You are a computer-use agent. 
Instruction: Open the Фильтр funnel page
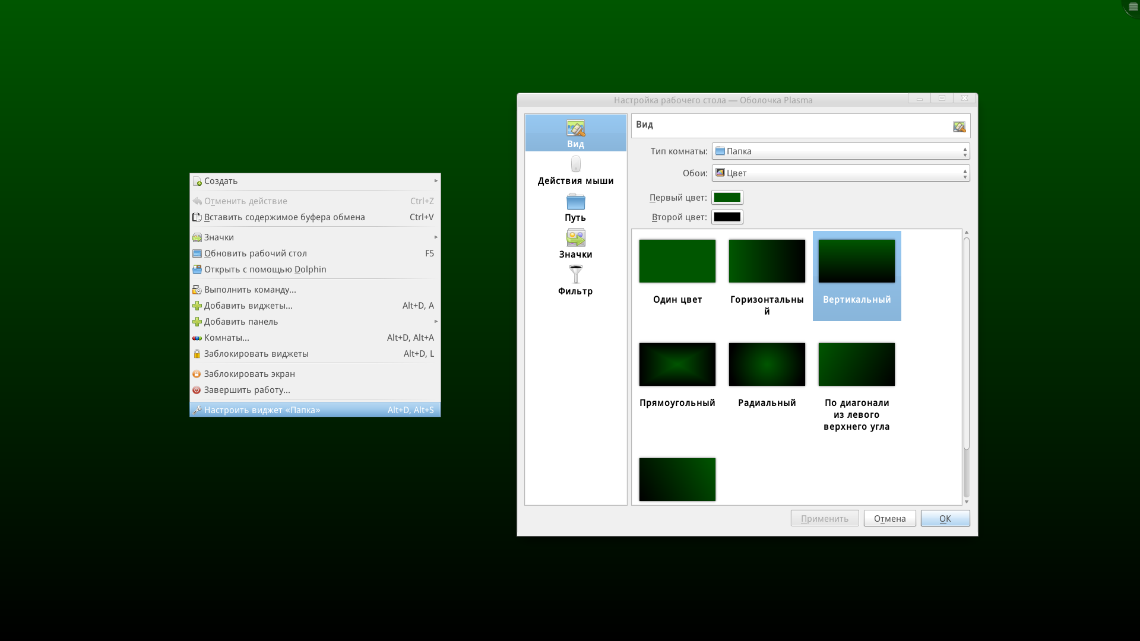[x=575, y=274]
